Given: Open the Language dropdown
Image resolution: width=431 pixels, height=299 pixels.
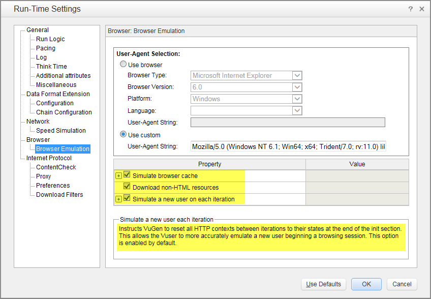Looking at the screenshot, I should tap(297, 110).
